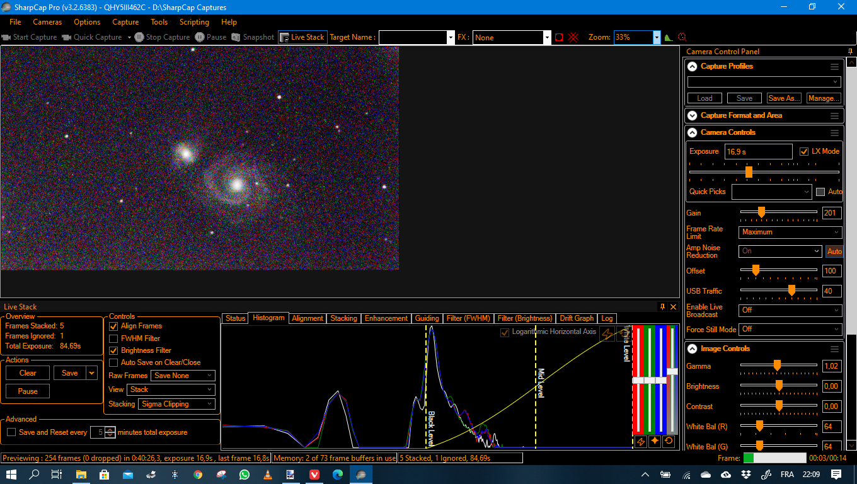Open the Target Name dropdown
This screenshot has width=857, height=484.
[x=451, y=37]
